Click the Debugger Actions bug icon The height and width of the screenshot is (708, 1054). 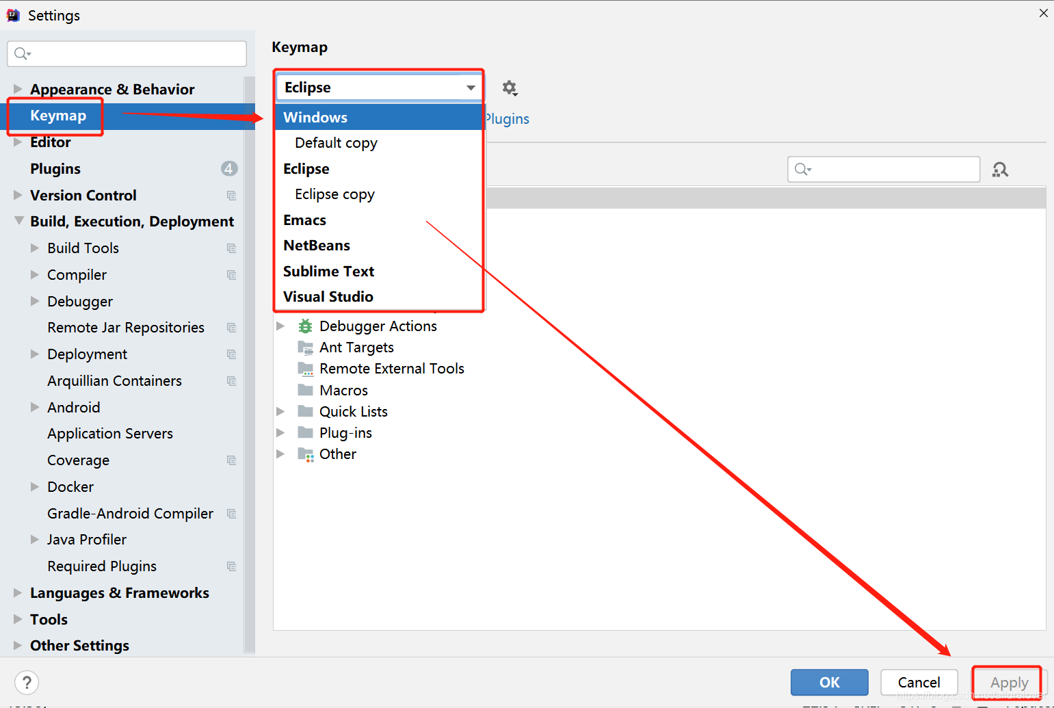pyautogui.click(x=306, y=326)
